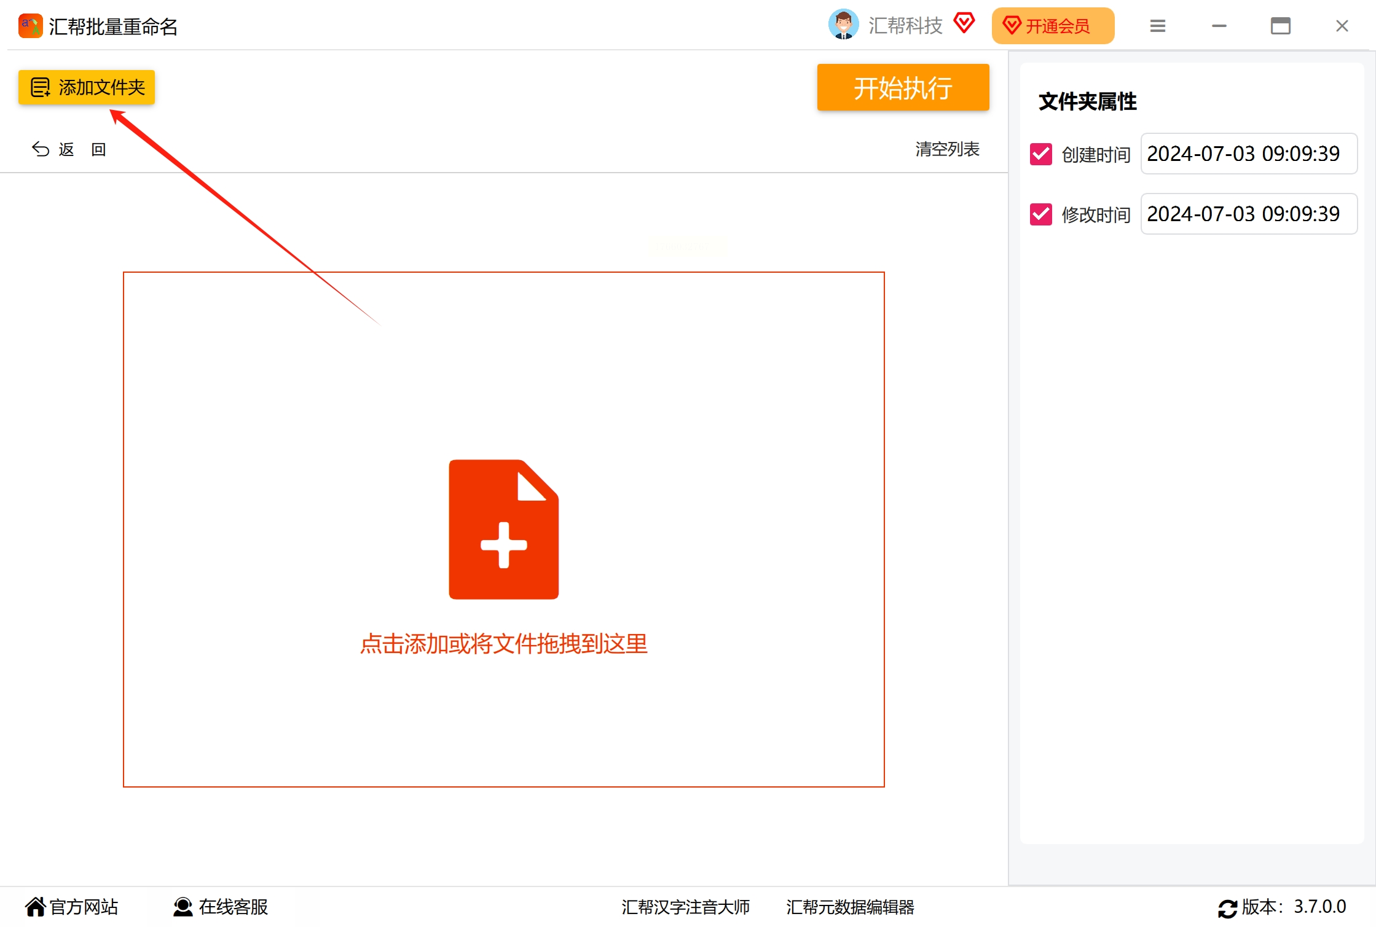Viewport: 1376px width, 927px height.
Task: Open the hamburger menu icon
Action: 1157,26
